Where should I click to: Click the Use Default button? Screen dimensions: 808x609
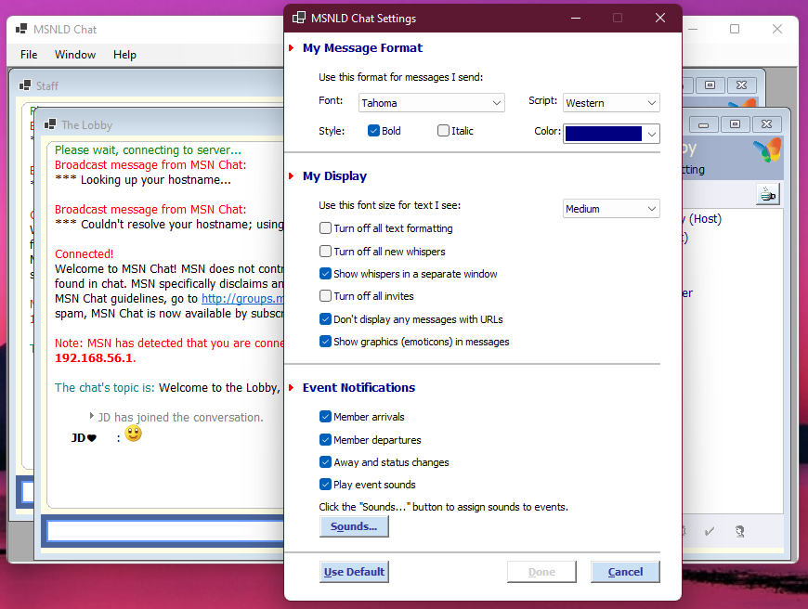(354, 572)
